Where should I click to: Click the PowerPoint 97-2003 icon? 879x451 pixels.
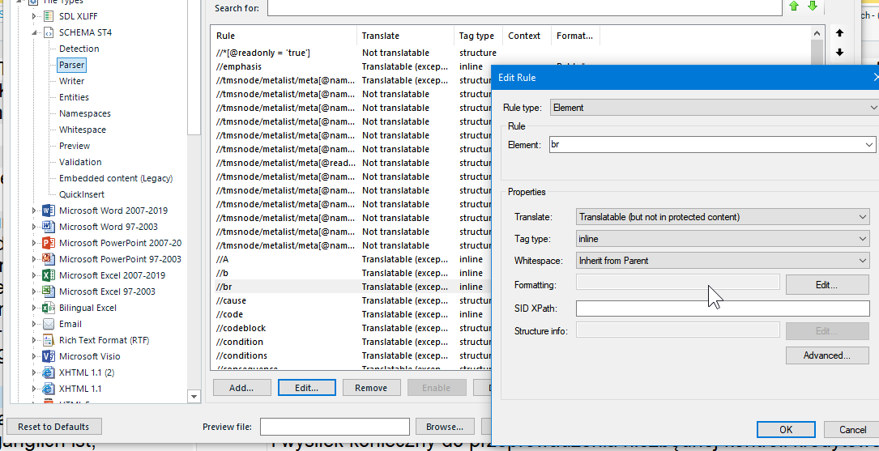pos(49,259)
